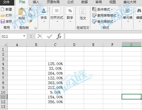Open the 公式 ribbon tab
This screenshot has width=142, height=110.
70,2
